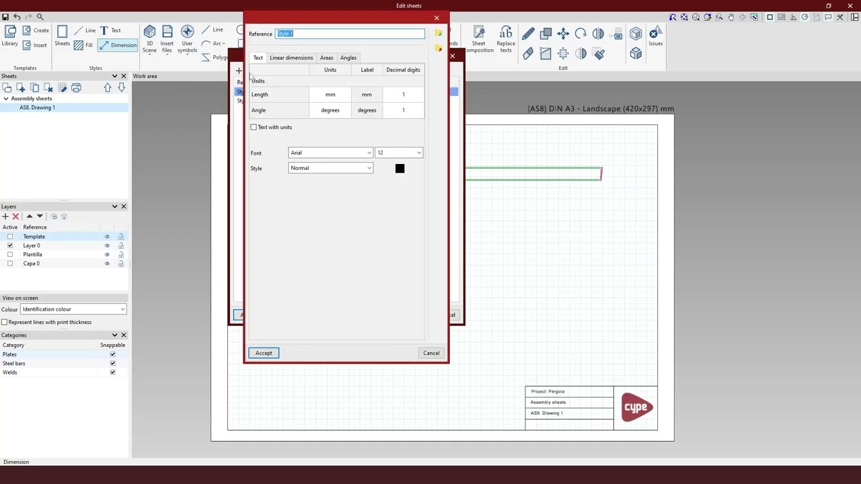This screenshot has width=861, height=484.
Task: Click the black text colour swatch
Action: [400, 168]
